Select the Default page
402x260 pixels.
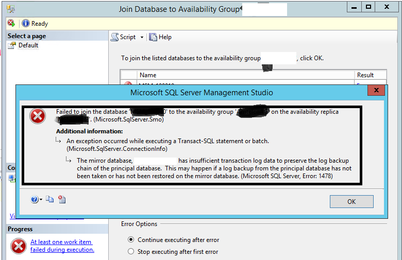pos(28,45)
